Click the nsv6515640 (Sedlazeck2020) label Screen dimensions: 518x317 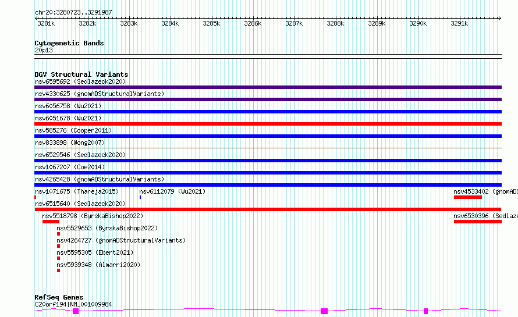[x=80, y=204]
